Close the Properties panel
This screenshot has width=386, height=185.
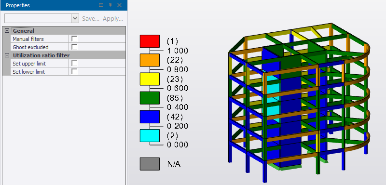pyautogui.click(x=119, y=5)
